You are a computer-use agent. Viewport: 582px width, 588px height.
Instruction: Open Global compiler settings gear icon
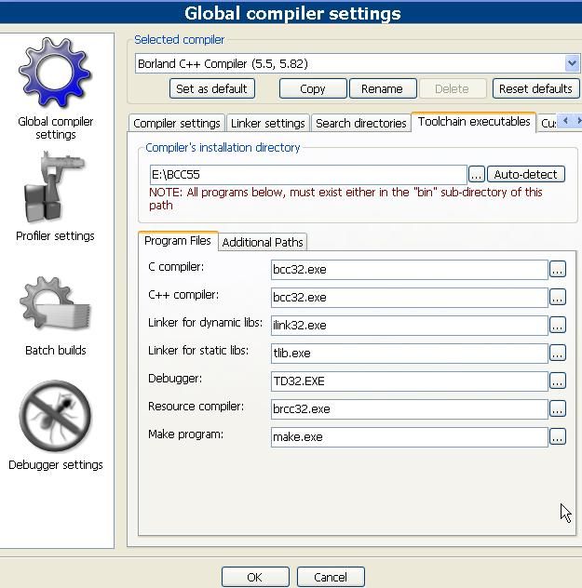[x=55, y=73]
